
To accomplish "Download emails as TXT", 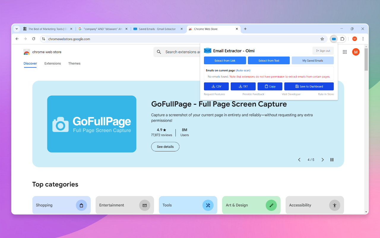I will click(243, 86).
